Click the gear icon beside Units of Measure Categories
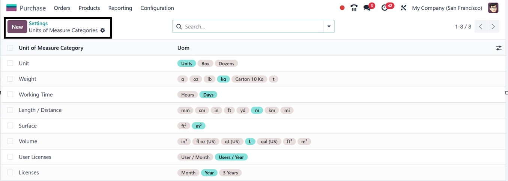Image resolution: width=508 pixels, height=181 pixels. [103, 30]
